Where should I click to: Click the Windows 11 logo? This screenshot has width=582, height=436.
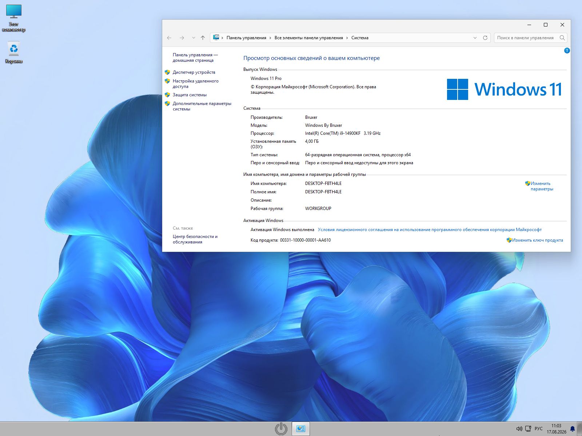504,89
